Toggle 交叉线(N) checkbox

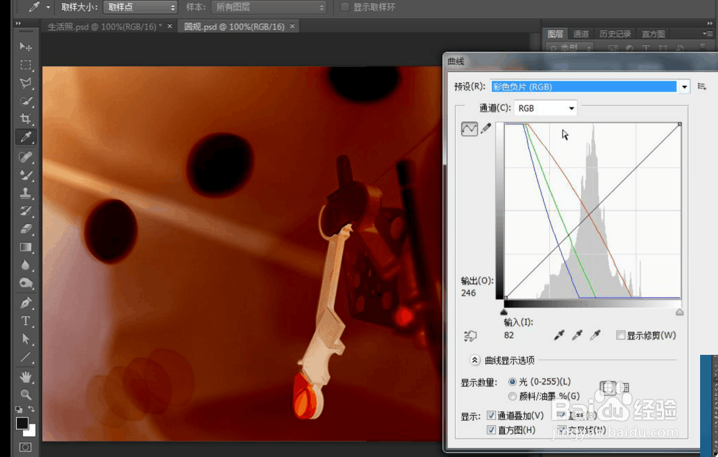coord(561,430)
